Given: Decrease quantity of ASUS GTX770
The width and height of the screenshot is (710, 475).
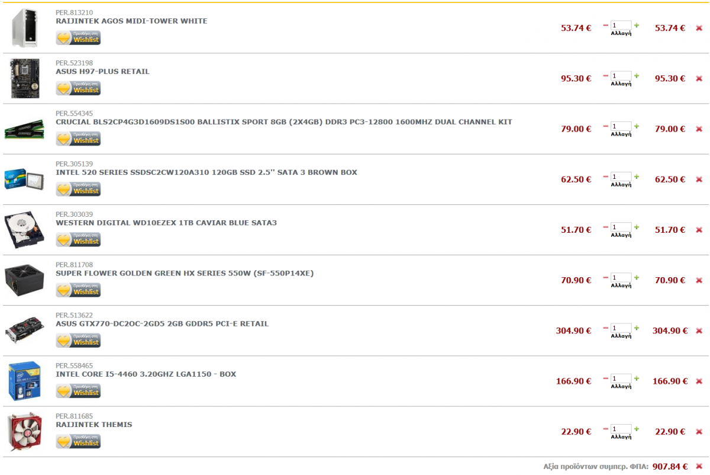Looking at the screenshot, I should (605, 328).
